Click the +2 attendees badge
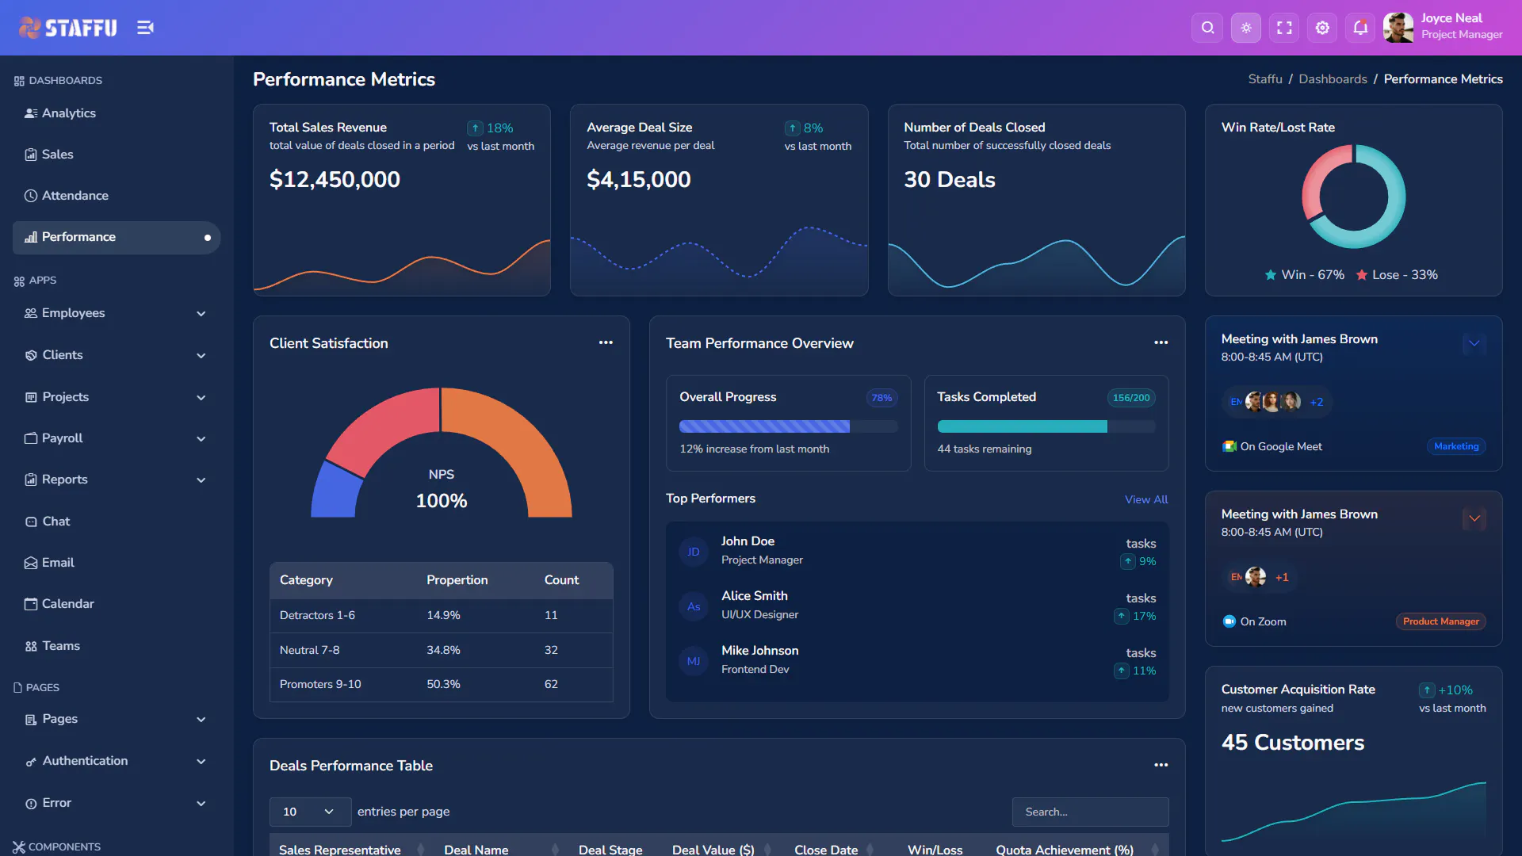Viewport: 1522px width, 856px height. pos(1317,402)
